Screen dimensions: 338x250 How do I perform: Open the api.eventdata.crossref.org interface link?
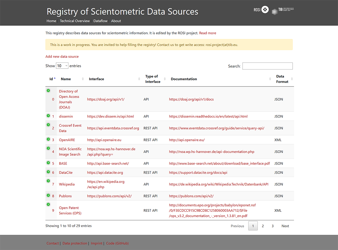(113, 128)
